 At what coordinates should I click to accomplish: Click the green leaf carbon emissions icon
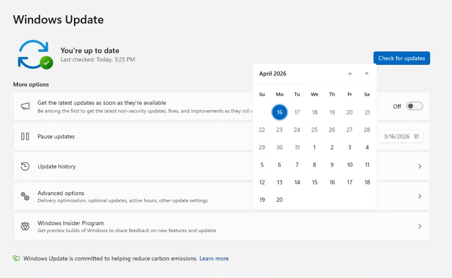[16, 258]
